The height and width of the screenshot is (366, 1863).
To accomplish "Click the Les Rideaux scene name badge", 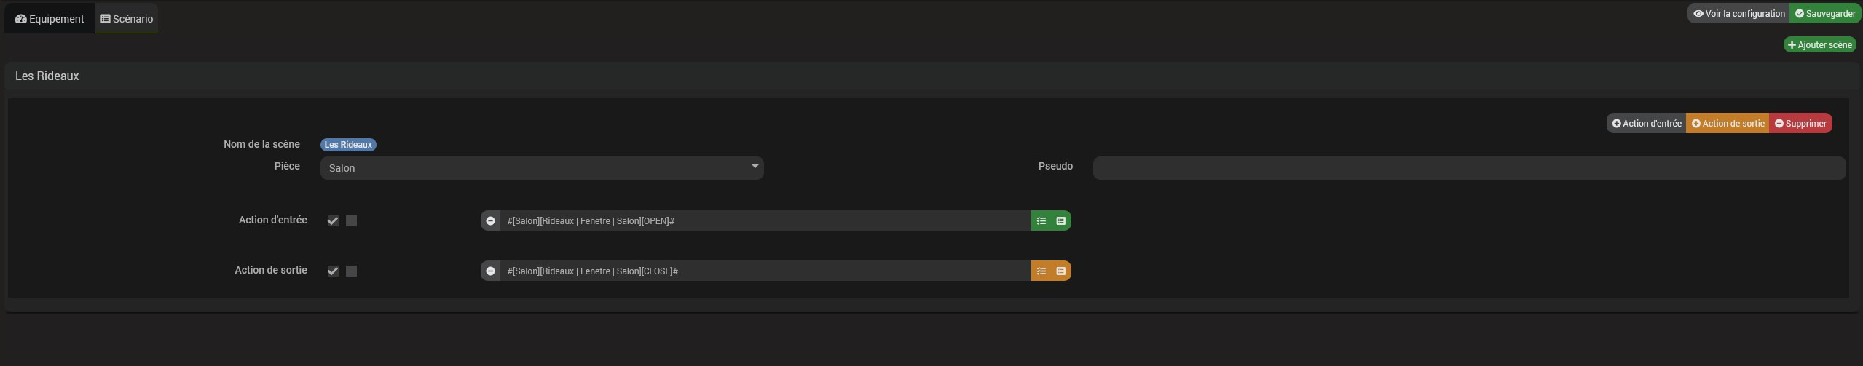I will click(348, 145).
